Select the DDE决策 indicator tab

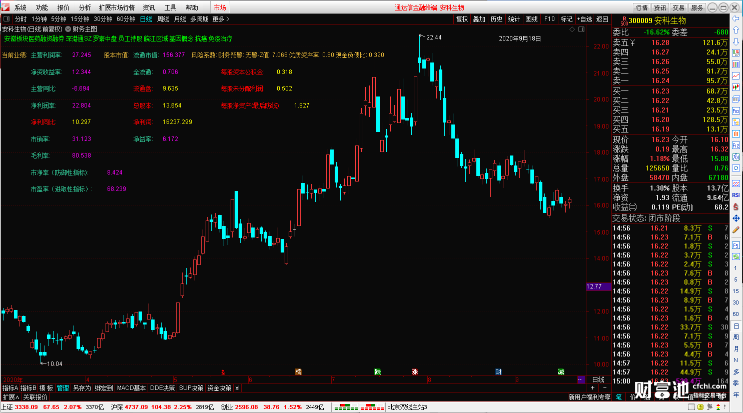pyautogui.click(x=162, y=388)
